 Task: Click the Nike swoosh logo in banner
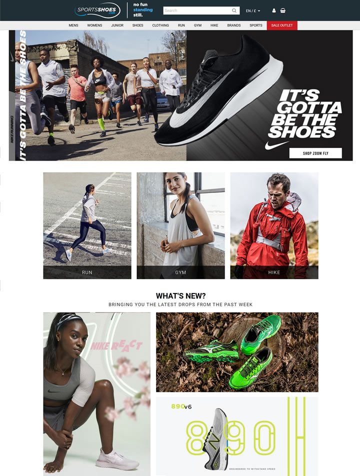276,145
